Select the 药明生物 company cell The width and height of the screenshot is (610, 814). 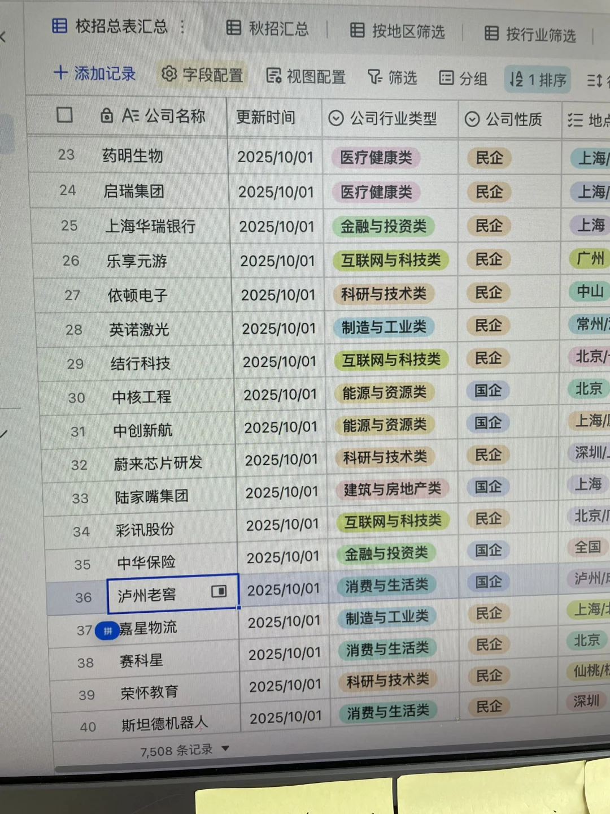tap(133, 155)
